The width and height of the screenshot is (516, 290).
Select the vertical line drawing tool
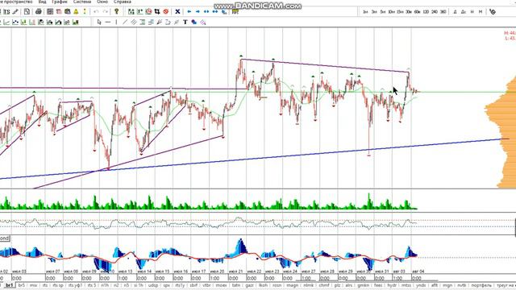point(116,22)
